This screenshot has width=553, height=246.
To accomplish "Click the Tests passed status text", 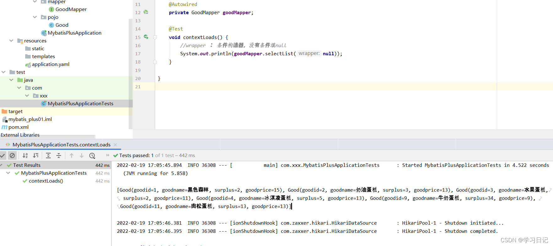I will pyautogui.click(x=157, y=156).
